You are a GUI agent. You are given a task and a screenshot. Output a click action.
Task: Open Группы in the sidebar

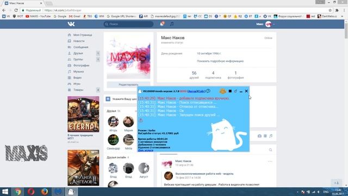click(78, 59)
